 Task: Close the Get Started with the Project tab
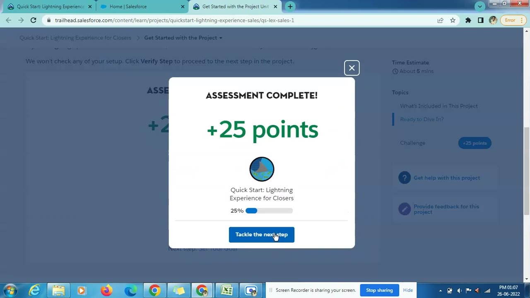pyautogui.click(x=275, y=7)
